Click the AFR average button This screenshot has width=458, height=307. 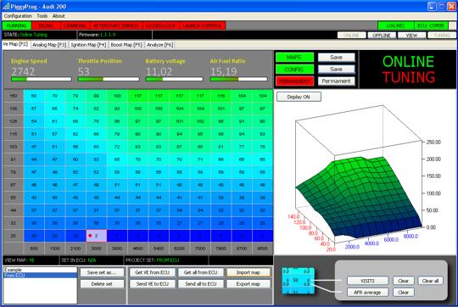tap(367, 292)
